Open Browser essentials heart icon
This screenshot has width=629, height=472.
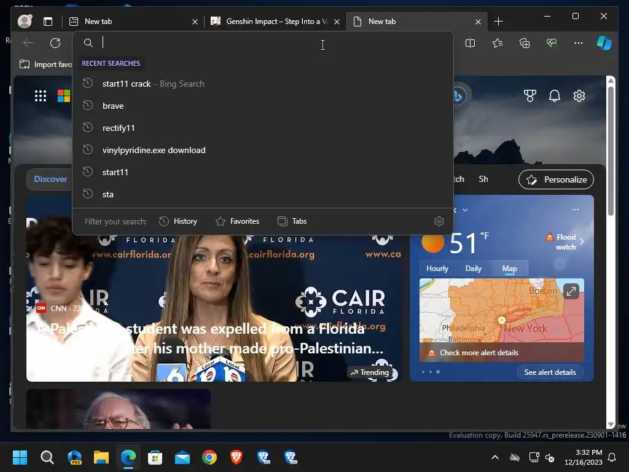552,43
